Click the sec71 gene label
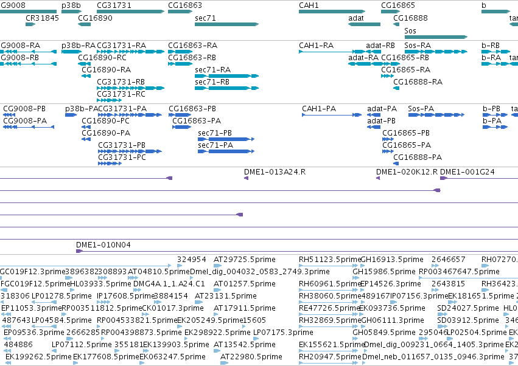Image resolution: width=518 pixels, height=366 pixels. [x=205, y=18]
